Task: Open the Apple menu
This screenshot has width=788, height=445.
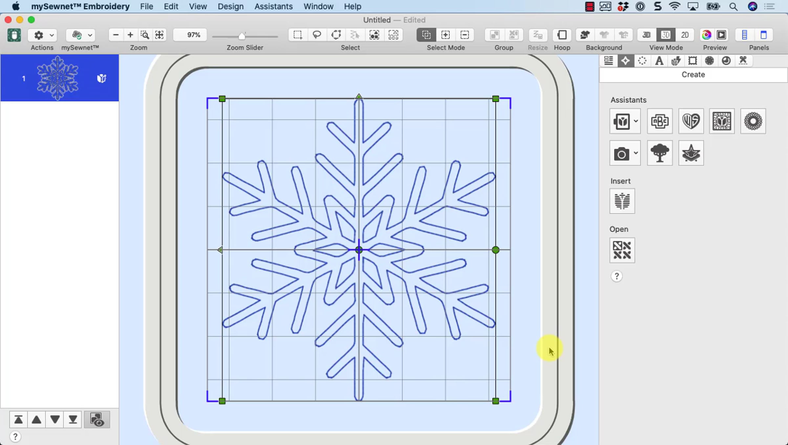Action: click(x=16, y=6)
